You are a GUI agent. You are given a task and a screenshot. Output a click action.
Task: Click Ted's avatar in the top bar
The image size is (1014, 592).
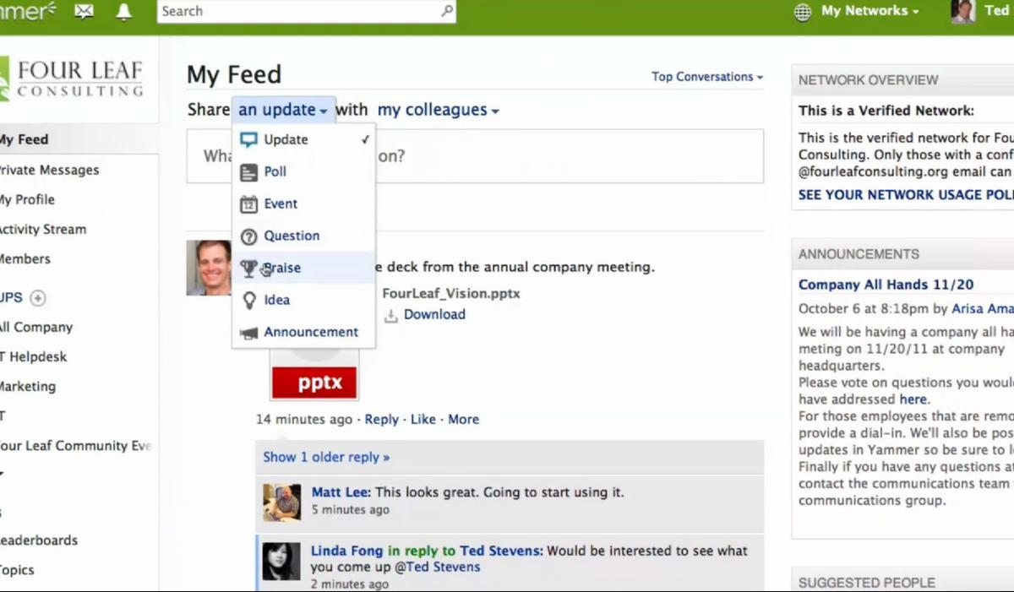962,11
